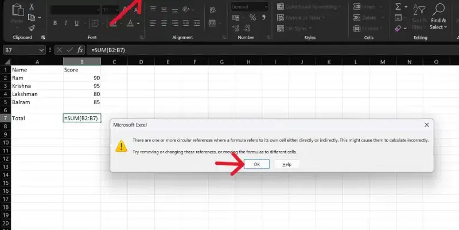Click cell containing Lakshman
This screenshot has height=230, width=459.
pos(37,94)
